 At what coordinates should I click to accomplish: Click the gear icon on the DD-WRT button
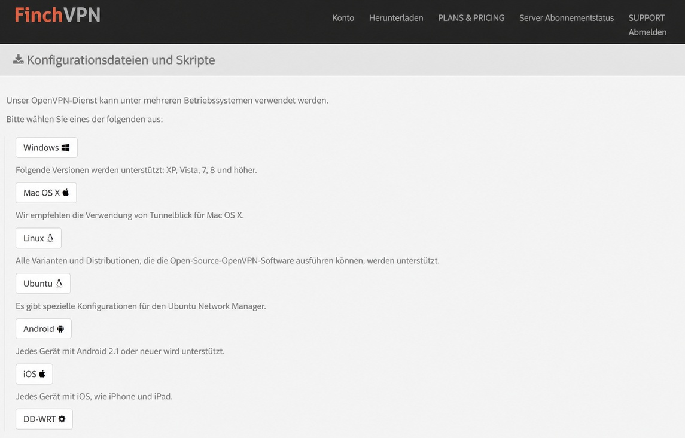(62, 419)
